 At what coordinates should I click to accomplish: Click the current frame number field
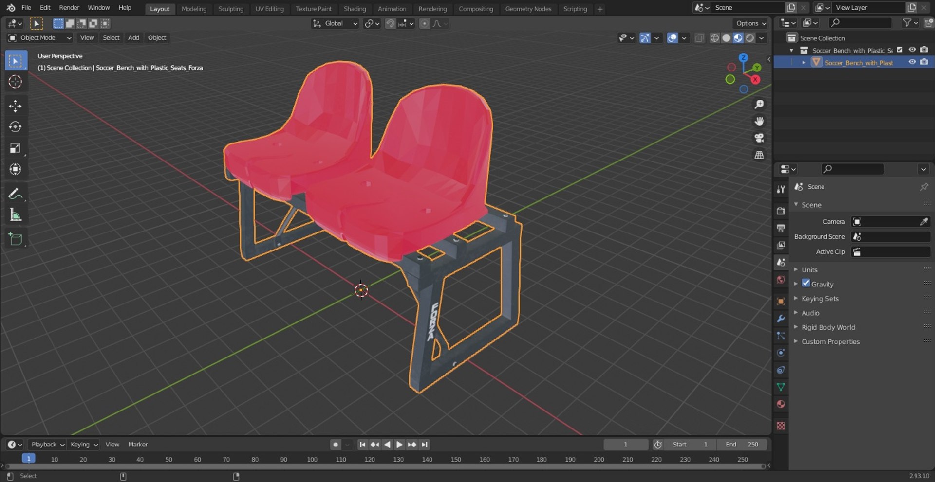pyautogui.click(x=626, y=445)
